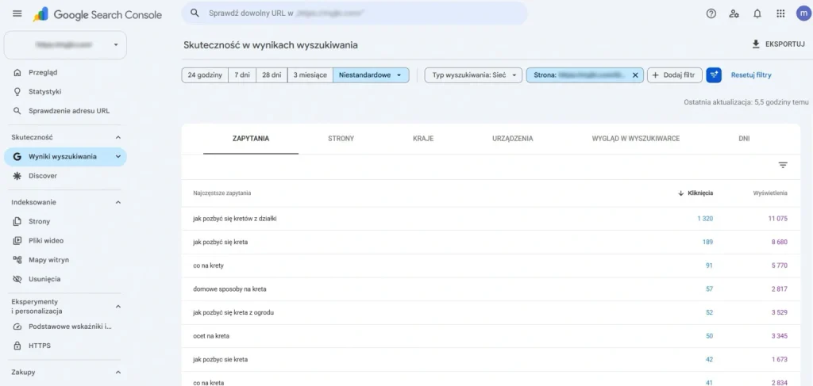Open Typ wyszukiwania: Sieć dropdown

tap(473, 75)
